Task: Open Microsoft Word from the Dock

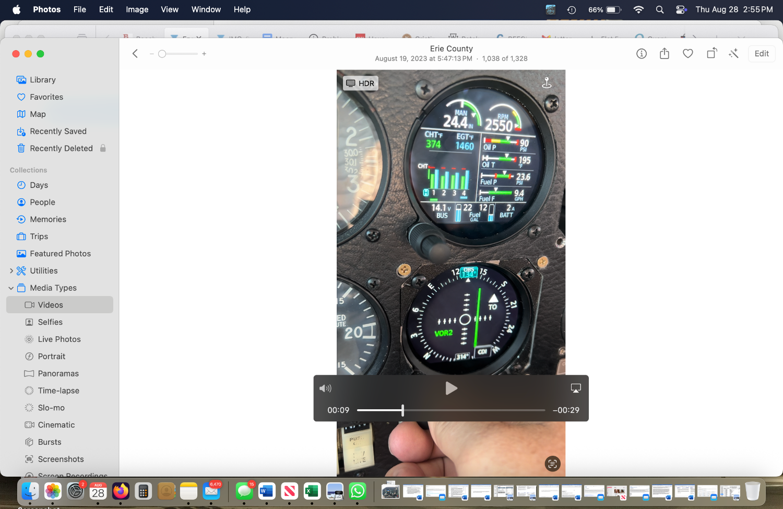Action: pyautogui.click(x=267, y=491)
